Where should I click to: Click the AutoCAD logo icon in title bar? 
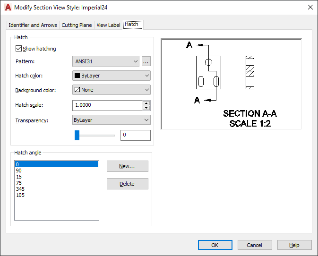click(x=8, y=8)
